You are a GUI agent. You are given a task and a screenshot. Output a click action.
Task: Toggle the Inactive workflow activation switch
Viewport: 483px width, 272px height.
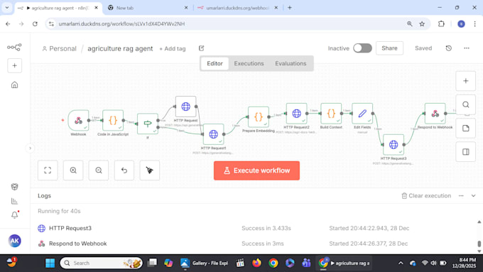(x=362, y=48)
